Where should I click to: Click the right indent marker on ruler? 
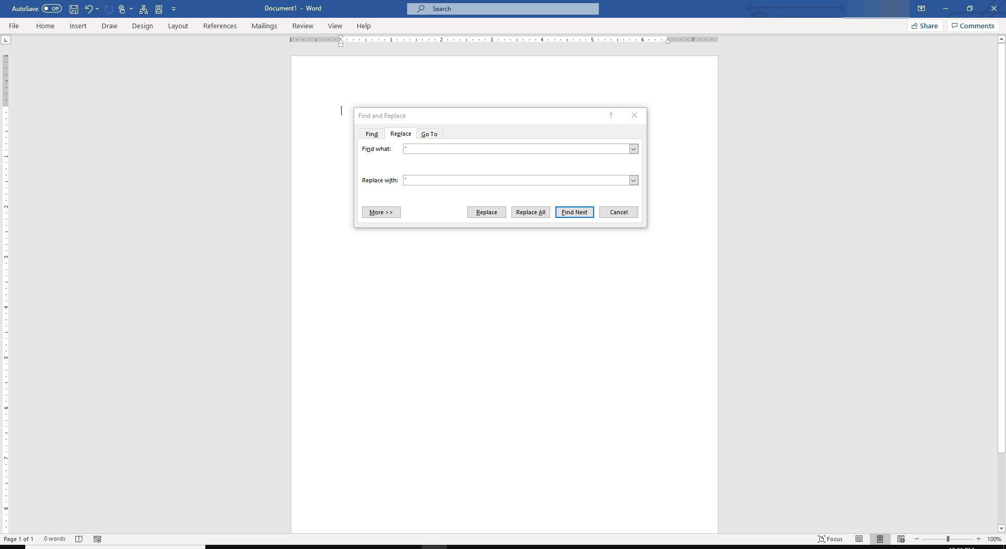pos(668,41)
